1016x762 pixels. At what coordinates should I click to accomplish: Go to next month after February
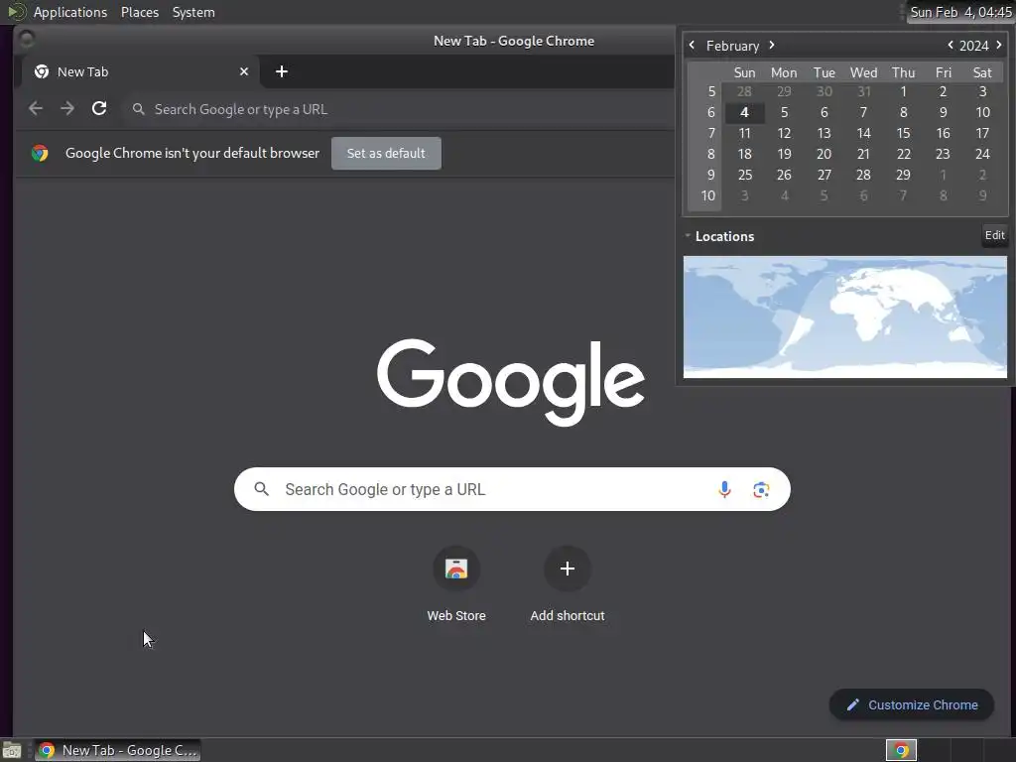tap(772, 45)
